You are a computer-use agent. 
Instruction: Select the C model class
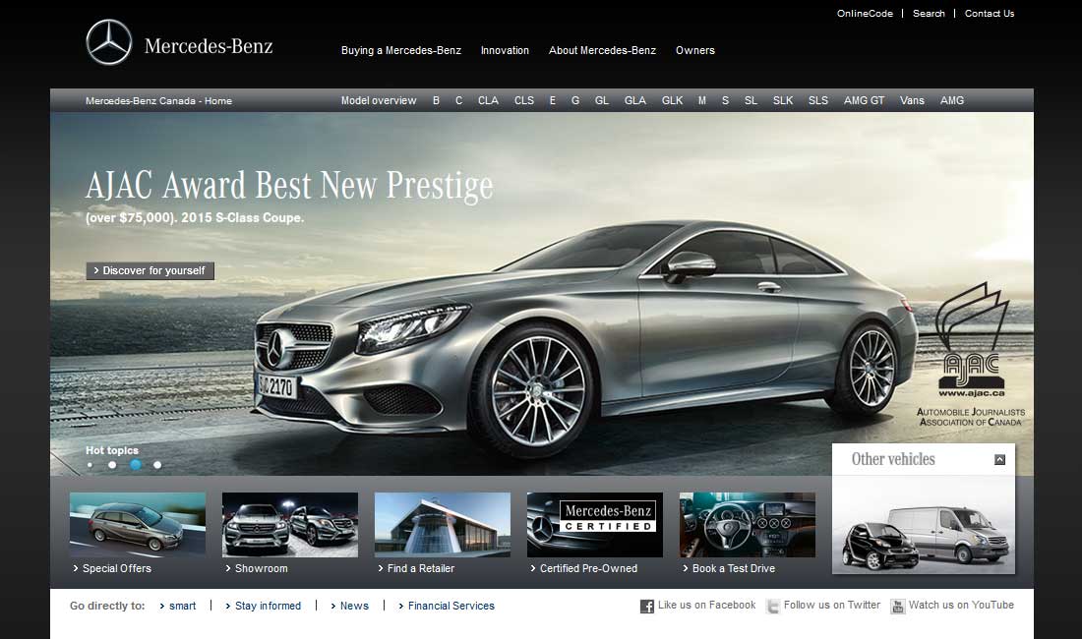point(459,100)
